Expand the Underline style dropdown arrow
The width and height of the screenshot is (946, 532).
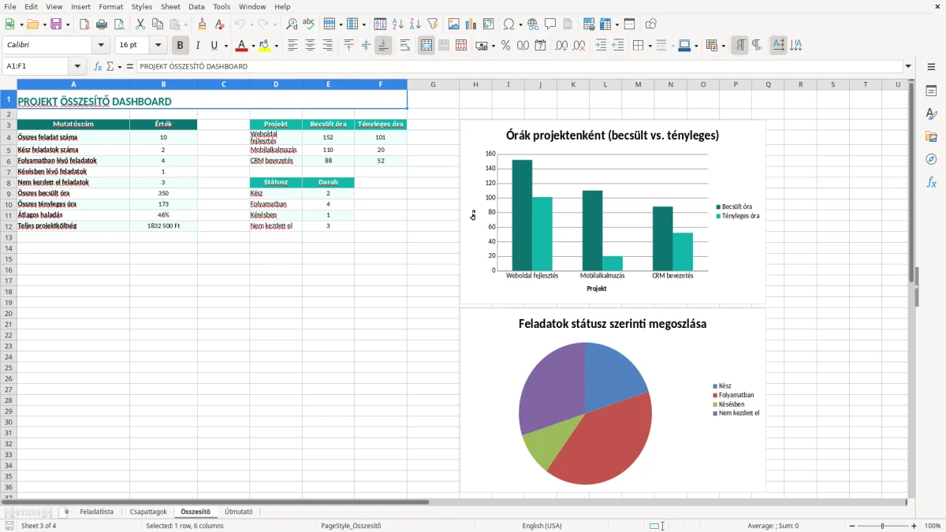[225, 46]
